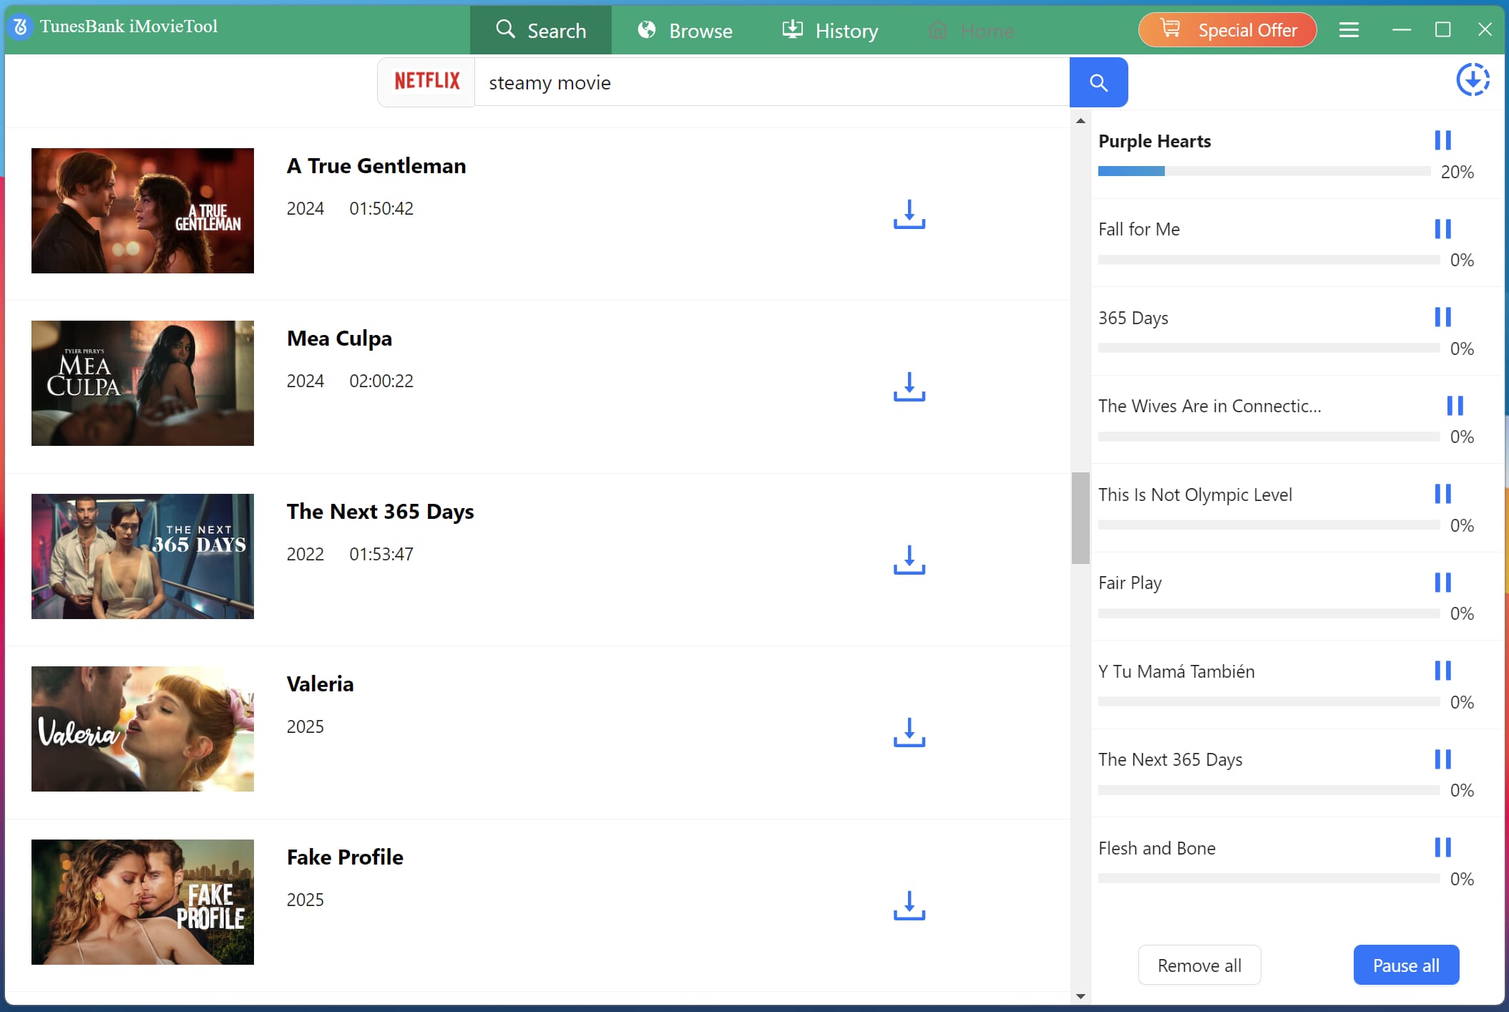Start download for Valeria
The height and width of the screenshot is (1012, 1509).
click(909, 732)
